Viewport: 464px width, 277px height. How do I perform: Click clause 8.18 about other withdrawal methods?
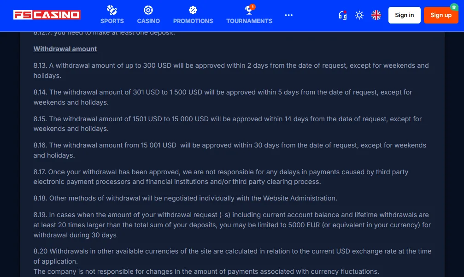coord(185,198)
